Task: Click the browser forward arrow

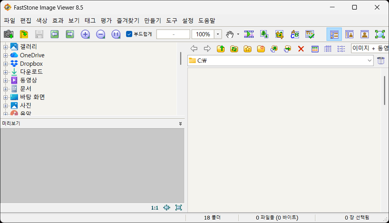Action: [207, 48]
